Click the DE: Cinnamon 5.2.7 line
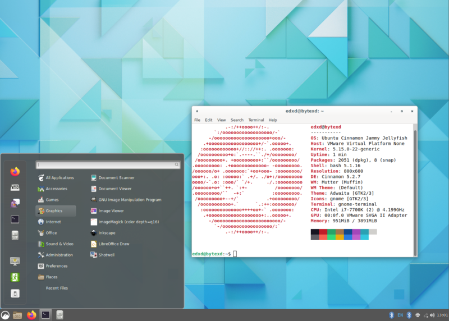The width and height of the screenshot is (449, 321). (x=335, y=177)
